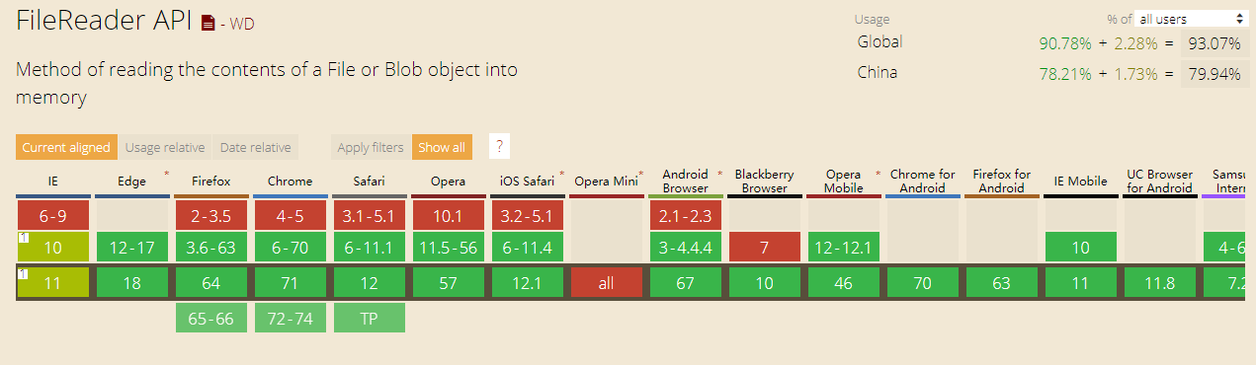Switch to Date relative view

point(255,147)
